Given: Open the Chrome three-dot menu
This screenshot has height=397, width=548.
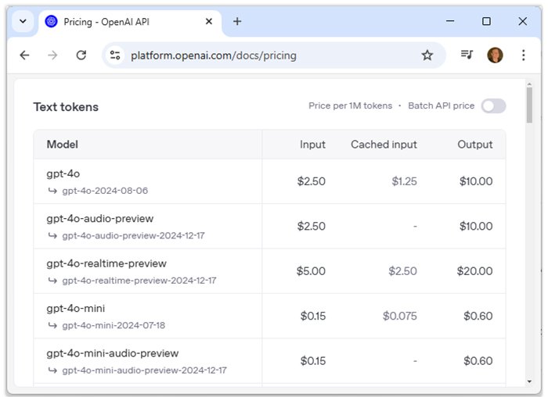Looking at the screenshot, I should tap(523, 55).
